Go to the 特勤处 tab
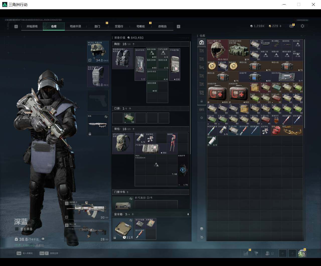The width and height of the screenshot is (321, 266). click(141, 26)
